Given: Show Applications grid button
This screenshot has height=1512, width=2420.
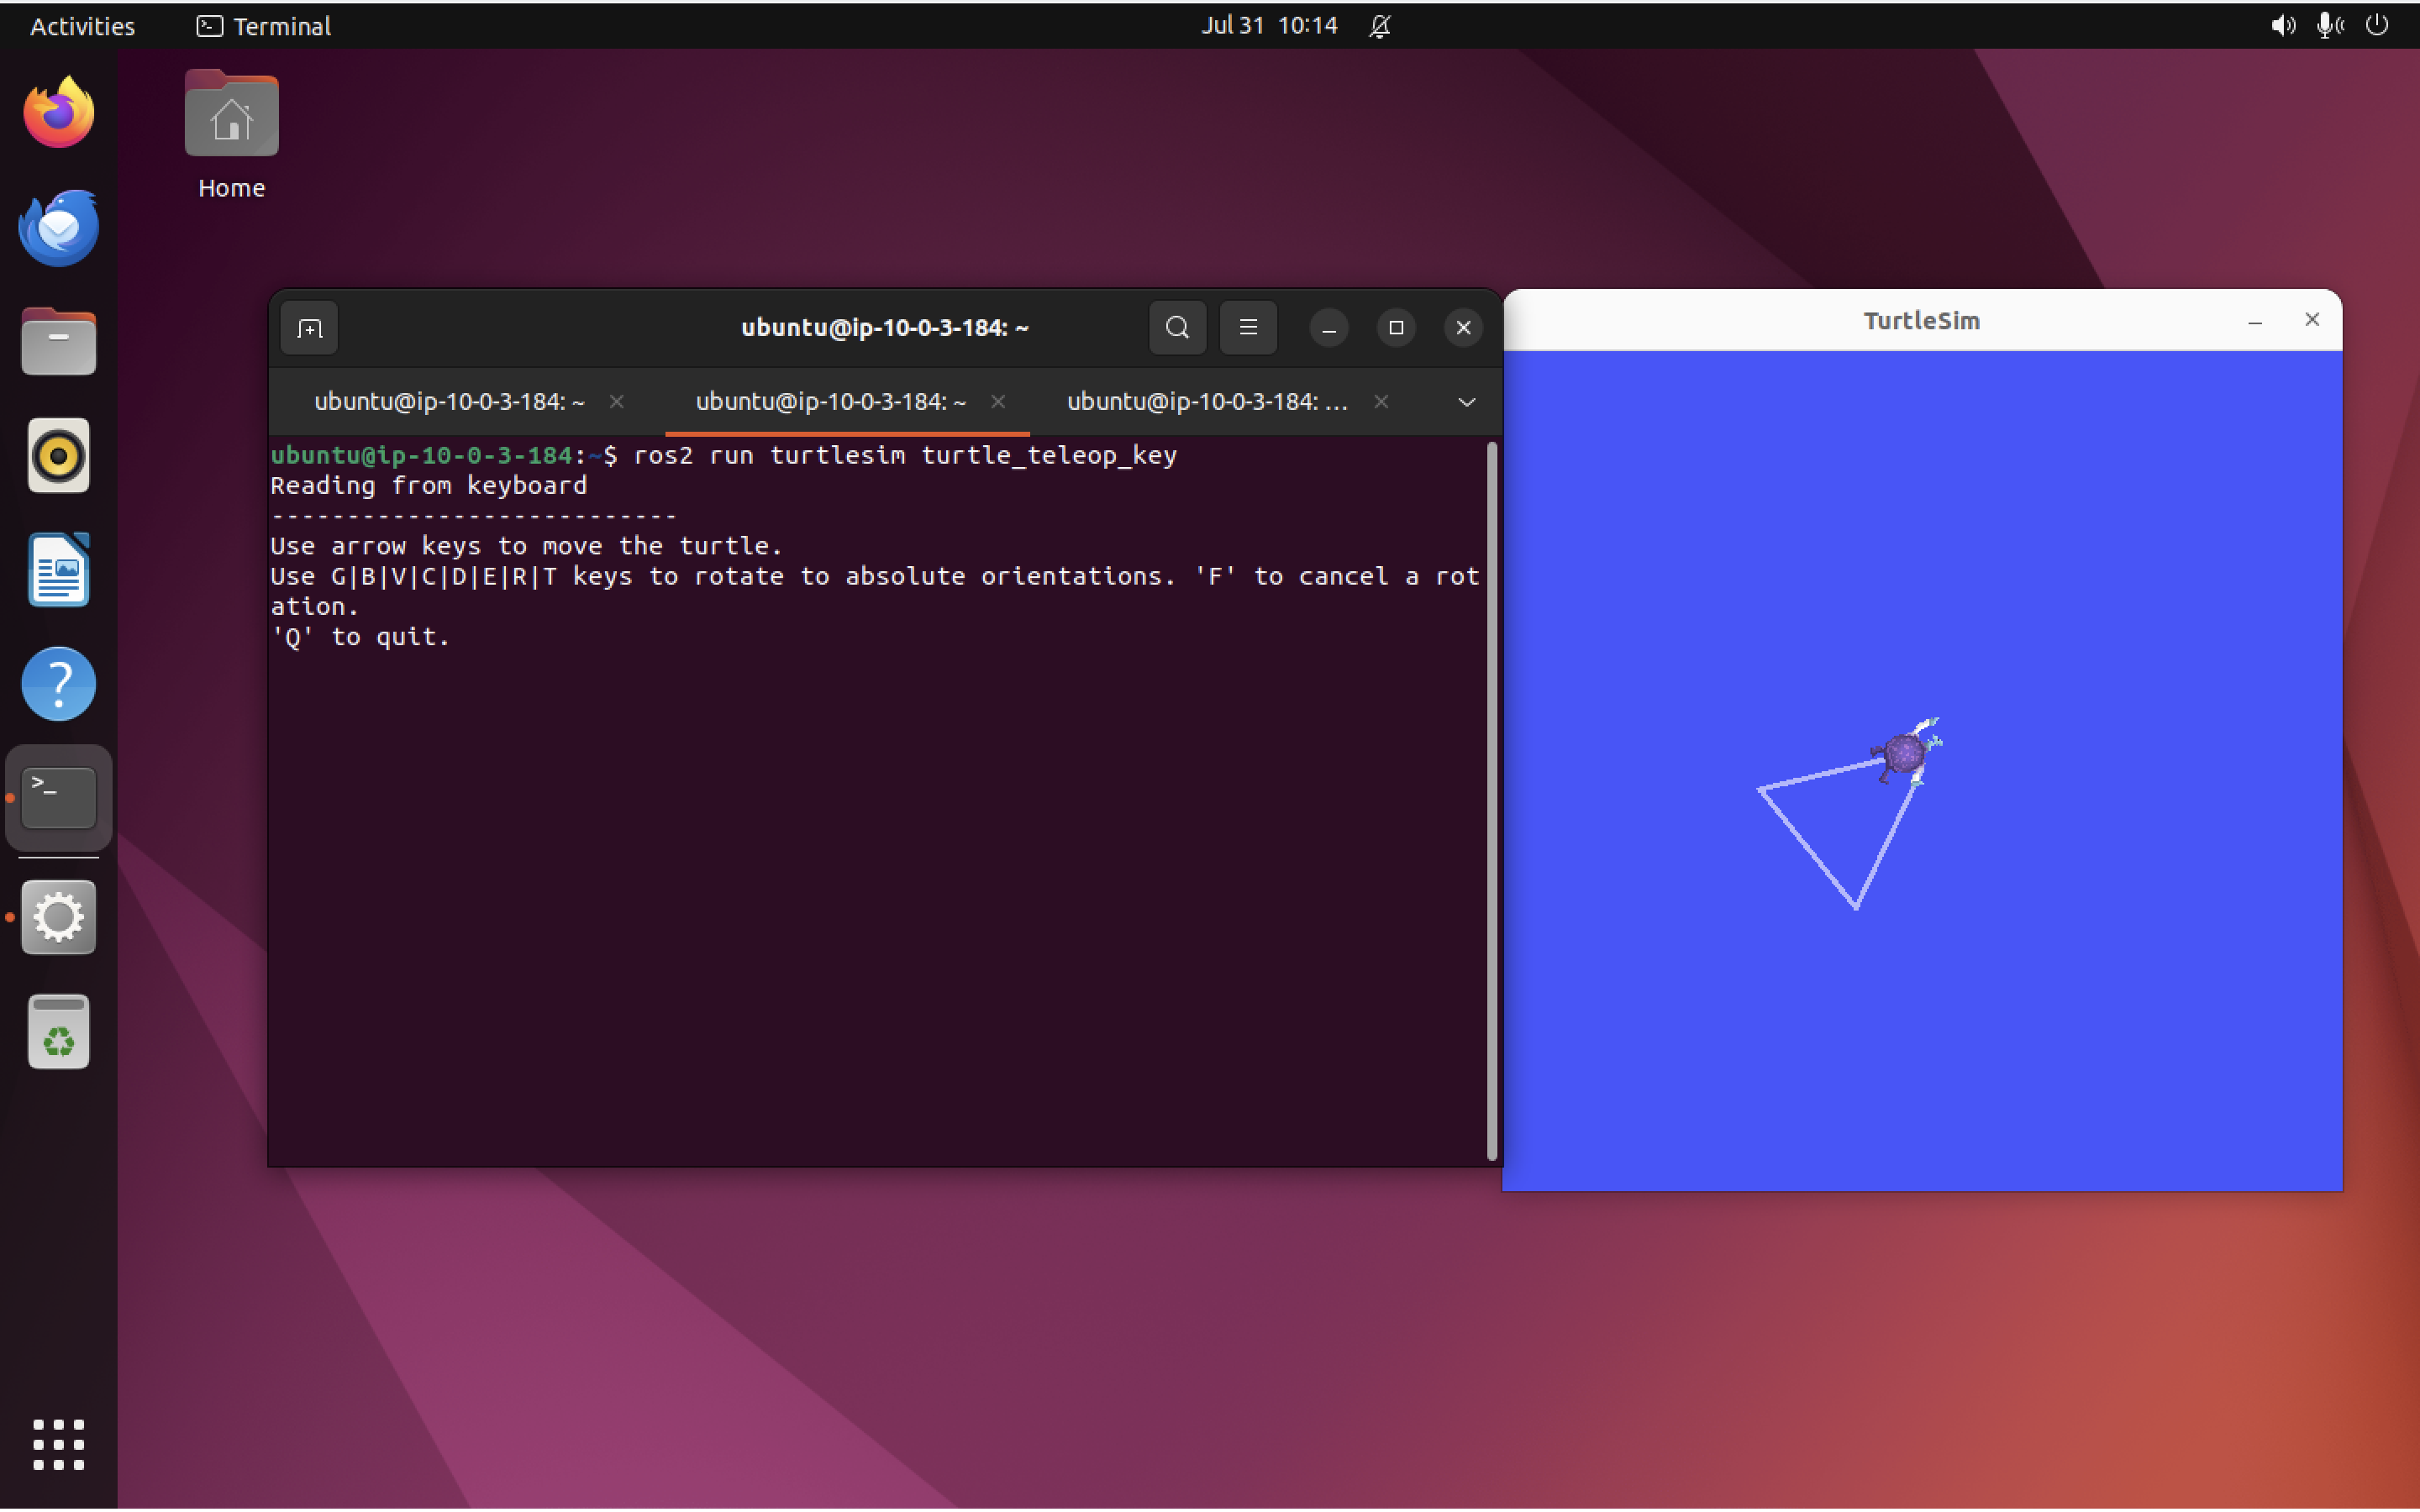Looking at the screenshot, I should point(58,1444).
